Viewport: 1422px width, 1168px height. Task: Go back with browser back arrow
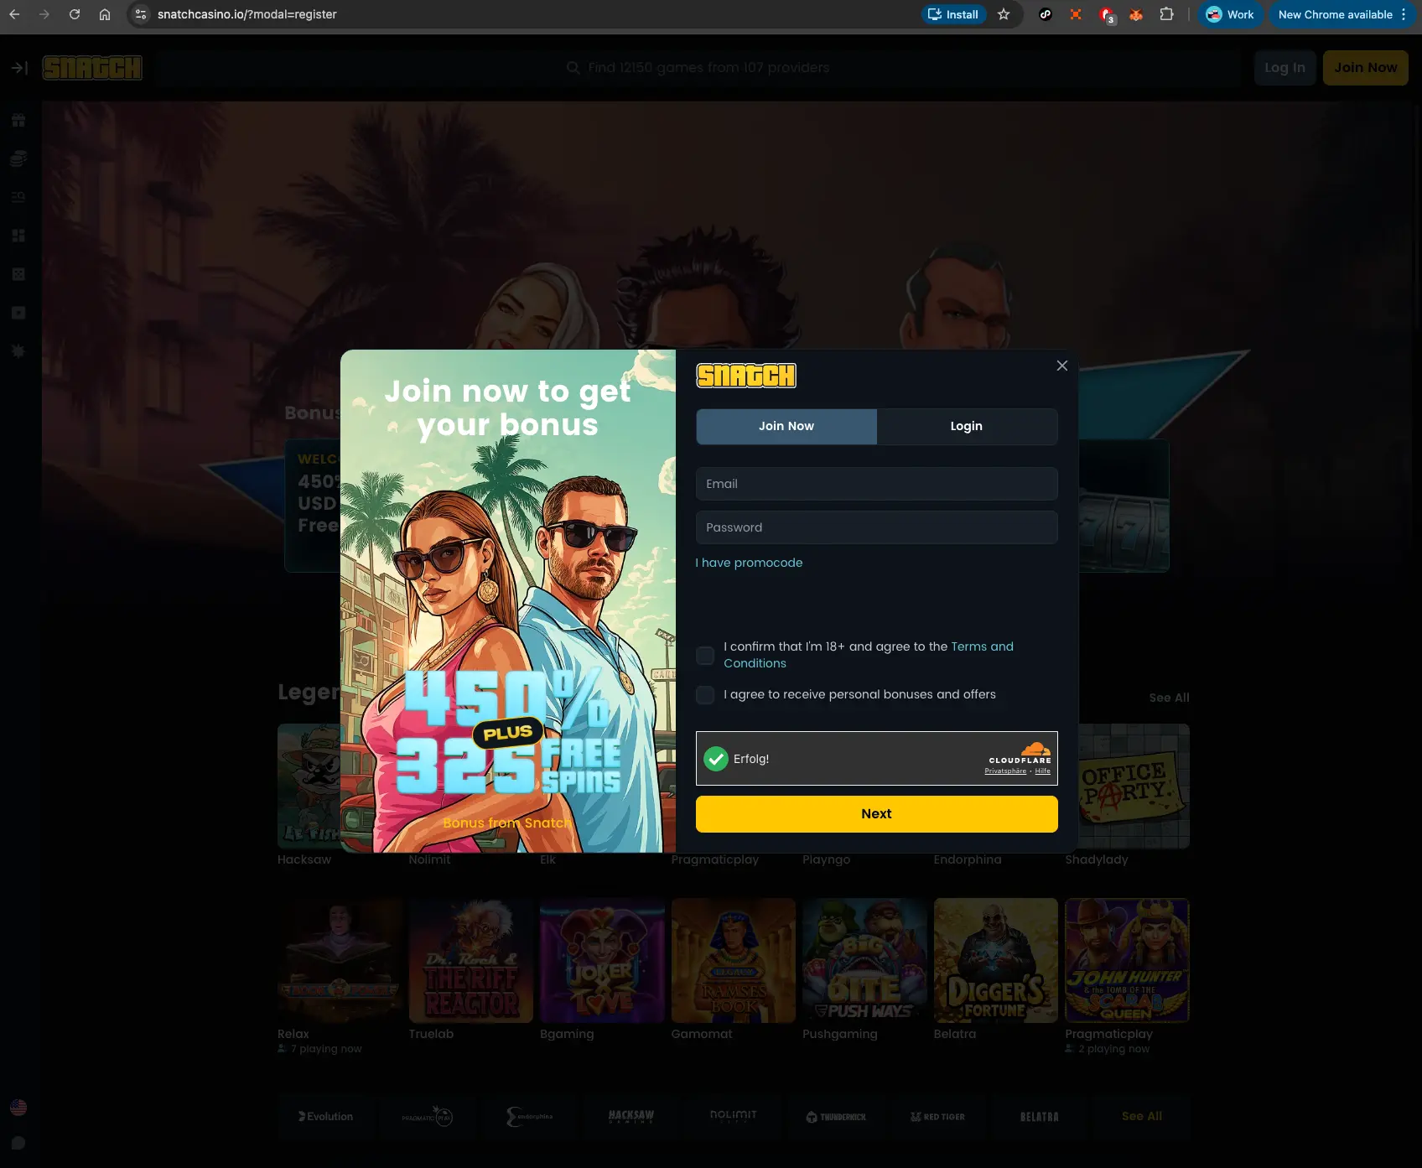14,14
